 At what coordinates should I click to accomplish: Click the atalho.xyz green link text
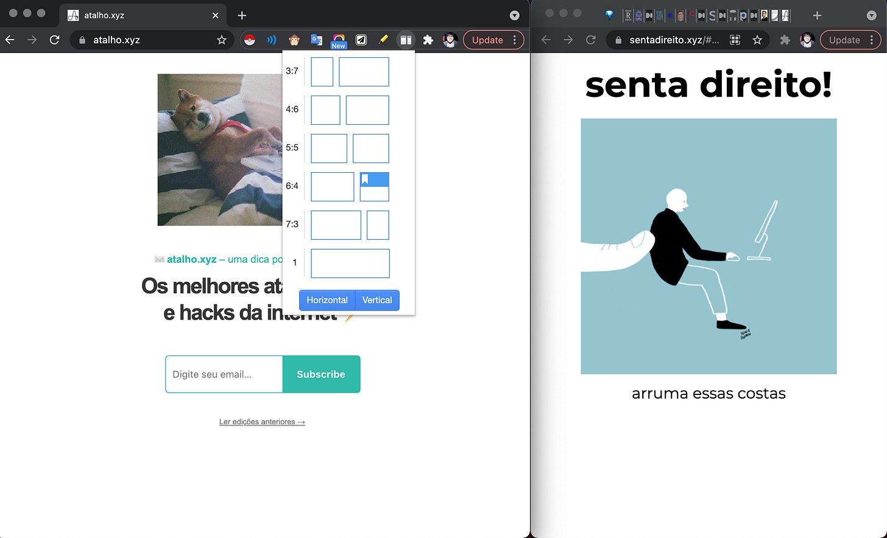[191, 259]
